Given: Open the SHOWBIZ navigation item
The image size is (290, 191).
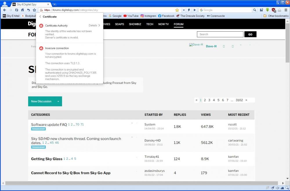Looking at the screenshot, I should tap(135, 24).
